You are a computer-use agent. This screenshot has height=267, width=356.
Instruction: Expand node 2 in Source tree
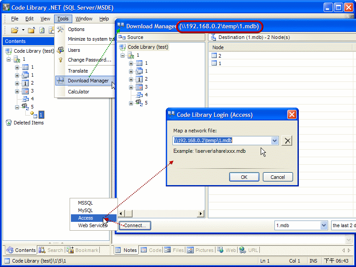[x=131, y=79]
